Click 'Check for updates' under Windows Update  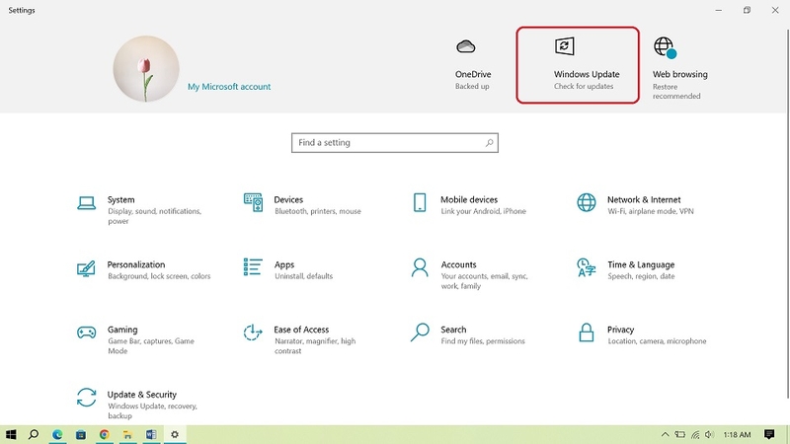[x=584, y=87]
